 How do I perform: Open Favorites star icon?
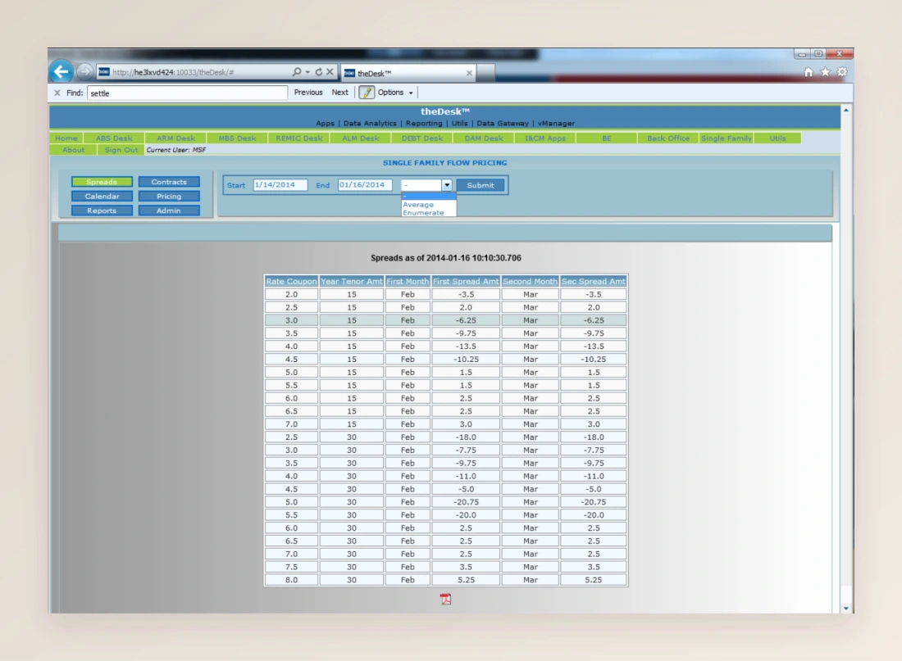(825, 72)
